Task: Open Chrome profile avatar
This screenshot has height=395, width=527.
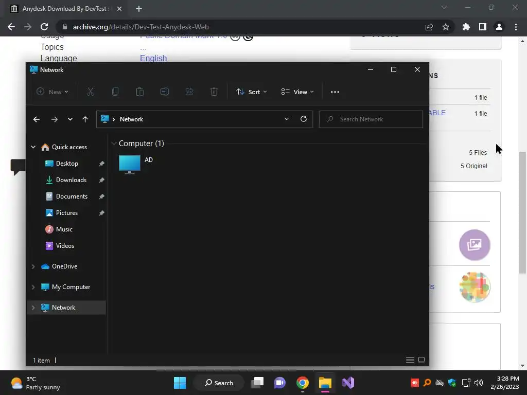Action: (x=499, y=27)
